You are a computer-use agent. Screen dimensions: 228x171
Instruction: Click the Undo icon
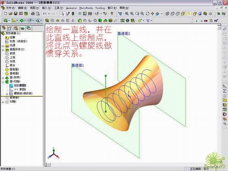coord(44,14)
